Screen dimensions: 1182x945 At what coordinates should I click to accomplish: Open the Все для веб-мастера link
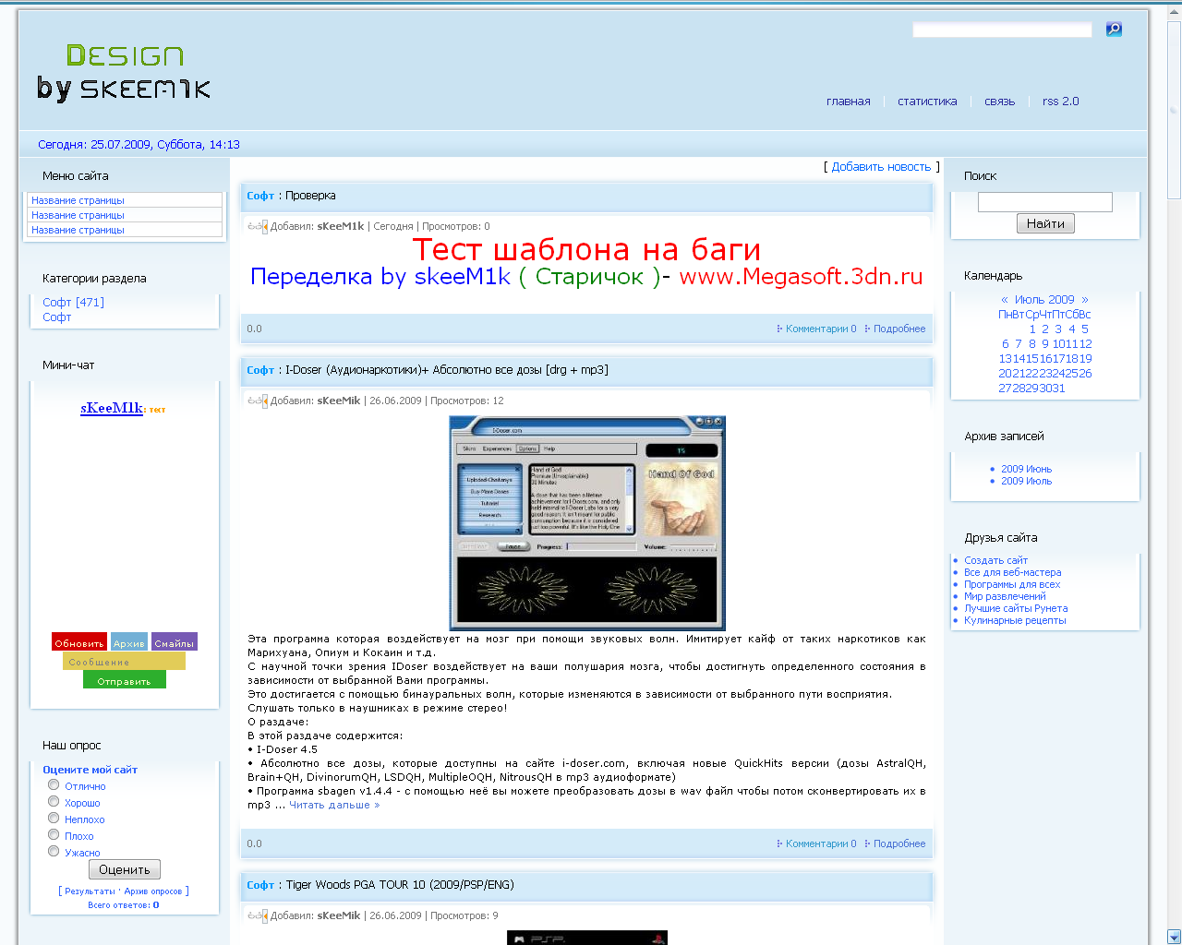point(1013,572)
